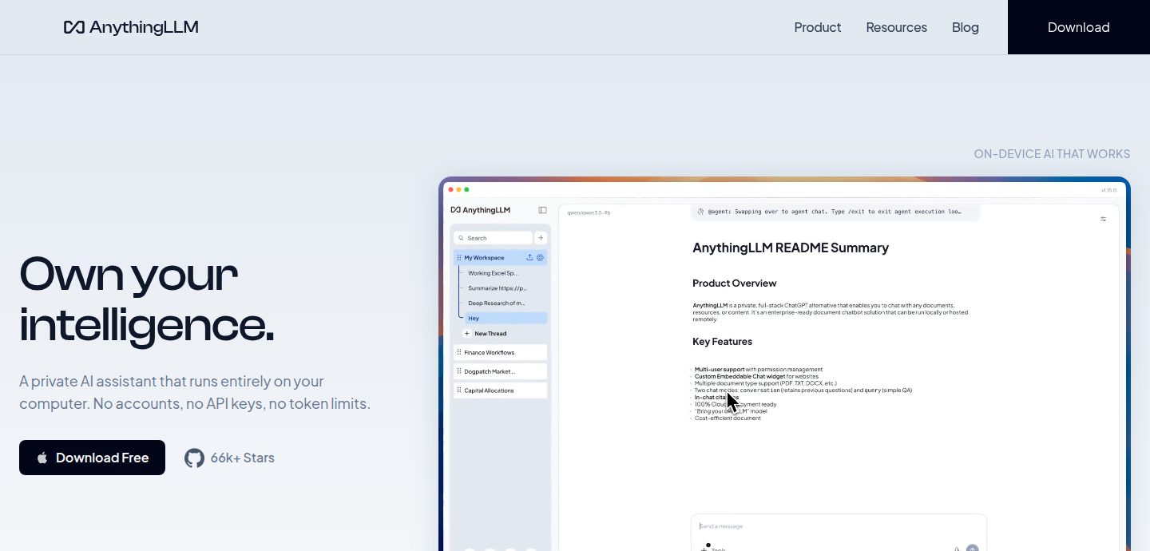1150x551 pixels.
Task: Open the Summarize https://p... thread
Action: [x=498, y=288]
